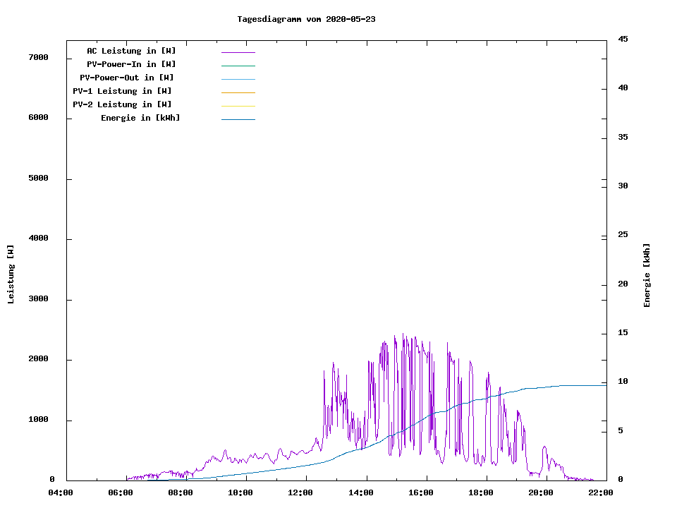Click the 3000 value on the power axis
The image size is (677, 508).
[38, 299]
